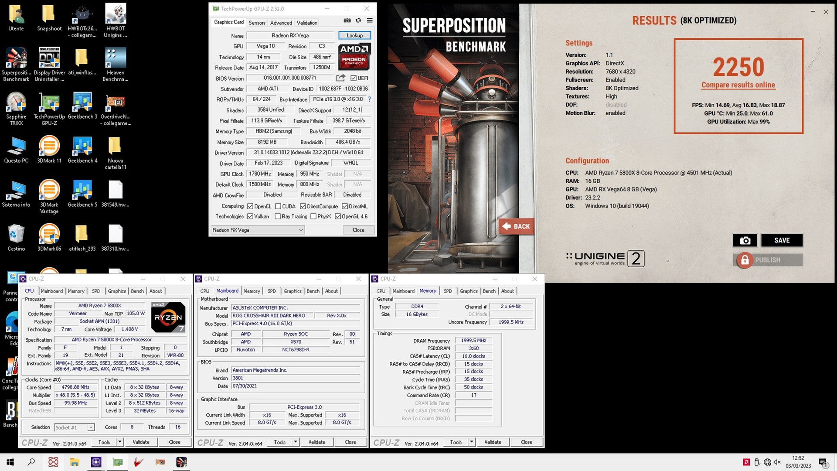This screenshot has height=471, width=837.
Task: Launch Geekbench 4 desktop shortcut
Action: (82, 150)
